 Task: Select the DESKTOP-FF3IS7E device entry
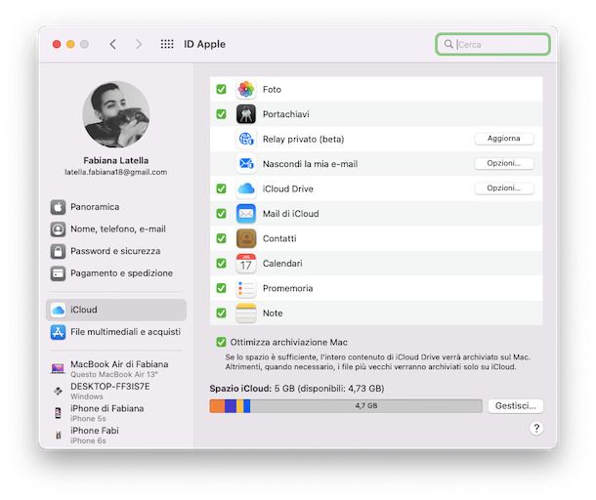[116, 391]
